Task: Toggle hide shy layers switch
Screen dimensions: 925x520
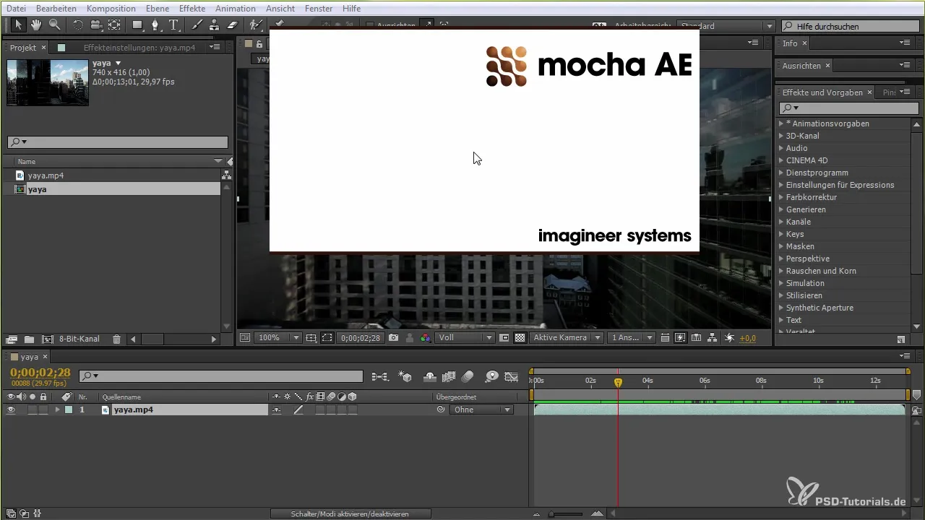Action: click(429, 376)
